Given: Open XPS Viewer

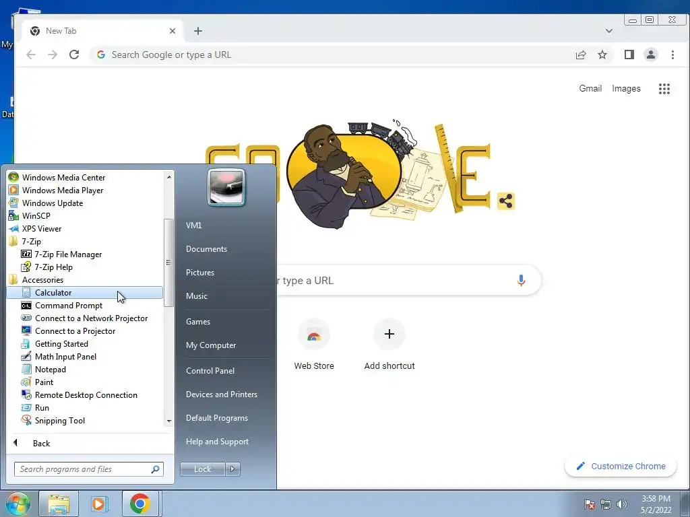Looking at the screenshot, I should [84, 229].
